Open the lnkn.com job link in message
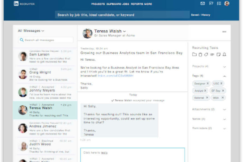This screenshot has height=162, width=243. [x=115, y=76]
